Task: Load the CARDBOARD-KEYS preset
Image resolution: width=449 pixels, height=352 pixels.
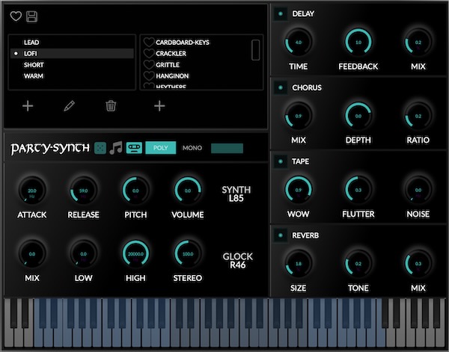Action: coord(183,43)
